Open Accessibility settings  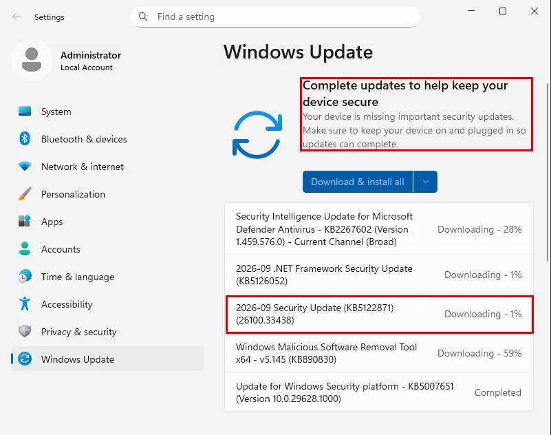pos(107,304)
